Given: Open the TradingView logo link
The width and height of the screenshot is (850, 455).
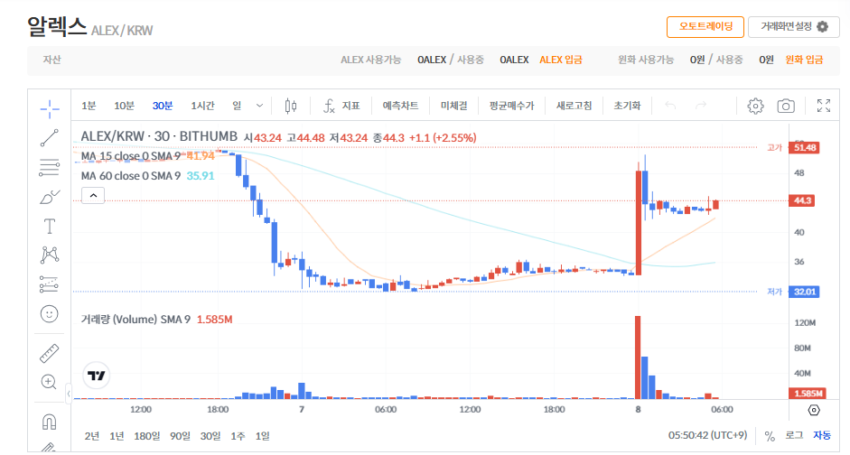Looking at the screenshot, I should point(97,376).
